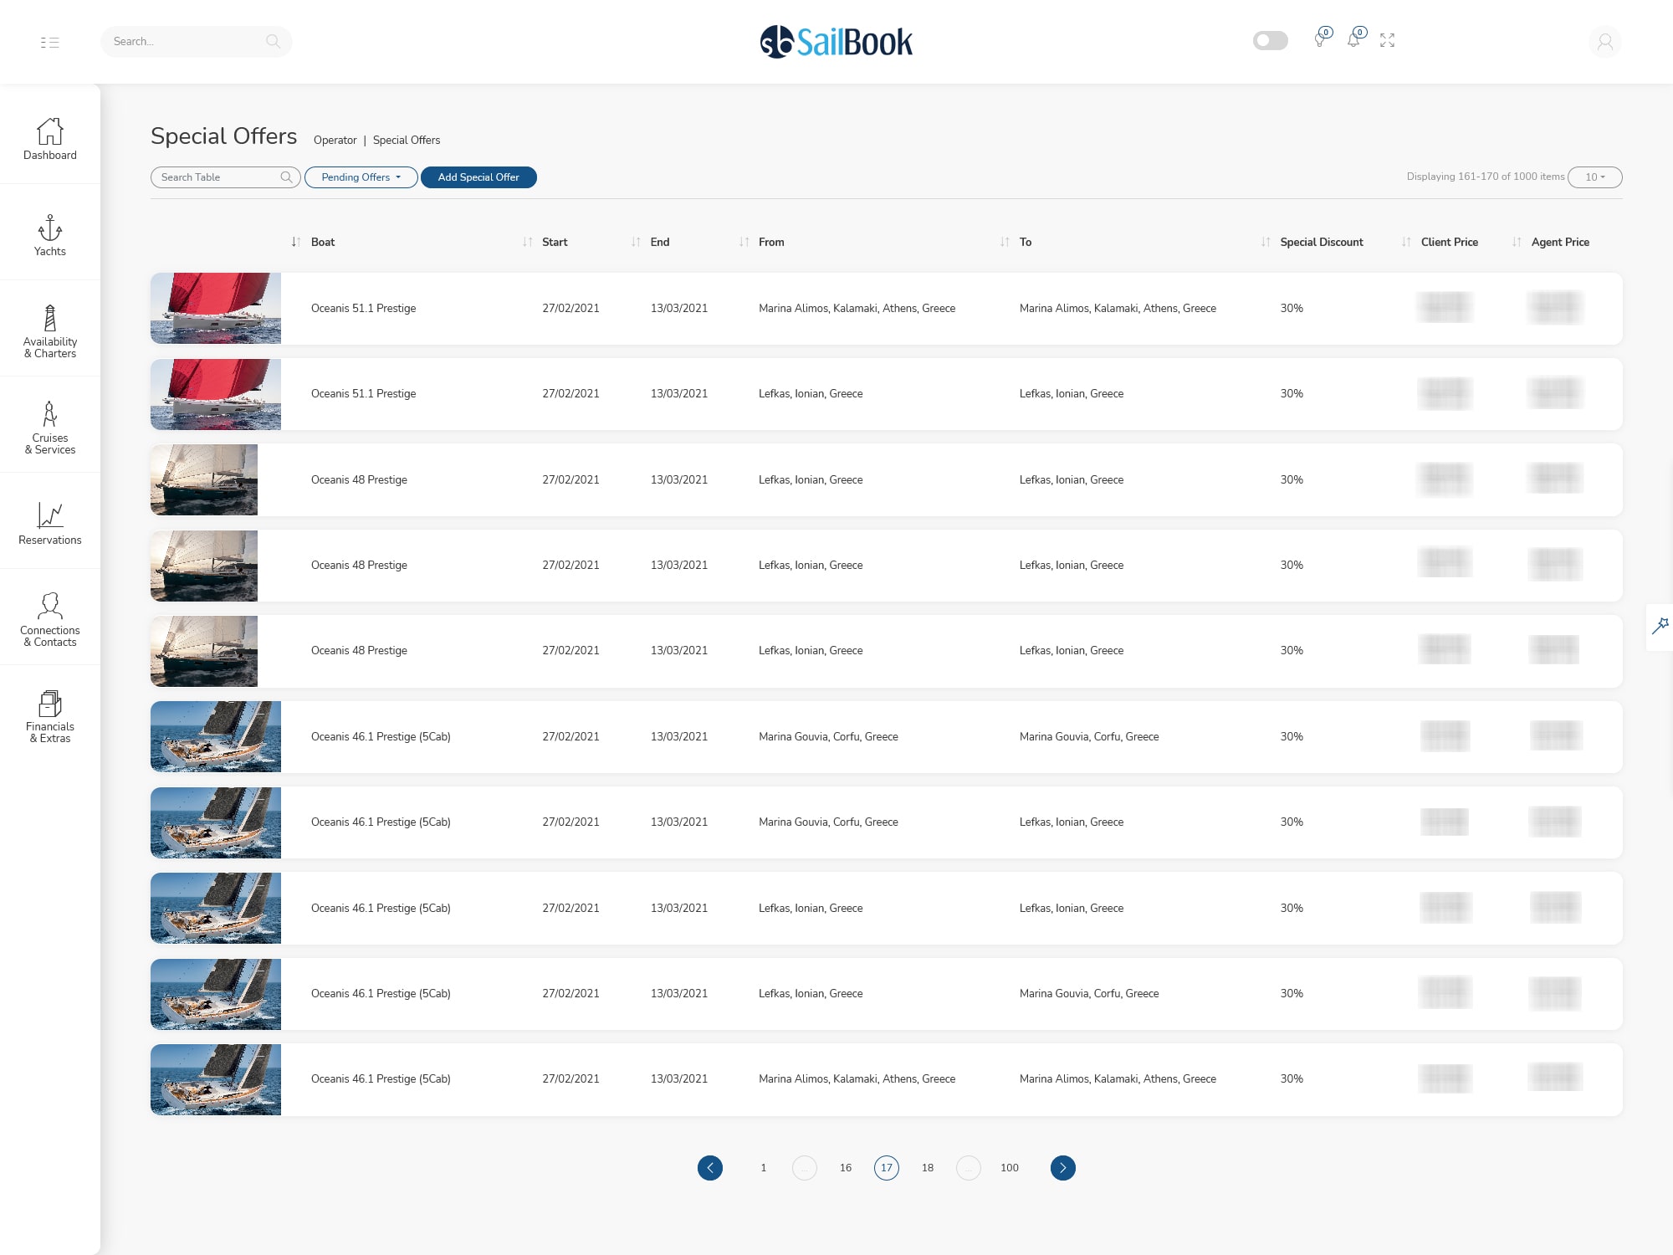Open Cruises & Services compass icon
This screenshot has width=1673, height=1255.
[x=50, y=414]
